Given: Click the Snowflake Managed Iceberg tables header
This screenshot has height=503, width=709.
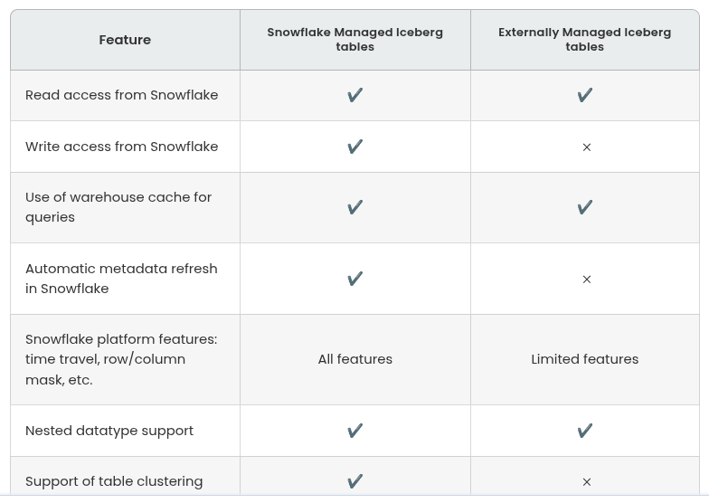Looking at the screenshot, I should [355, 40].
